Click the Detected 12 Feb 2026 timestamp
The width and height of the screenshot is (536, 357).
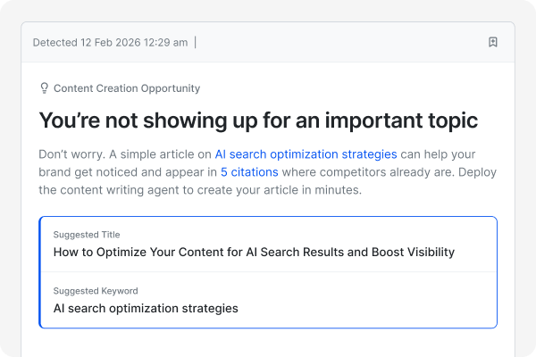click(110, 42)
